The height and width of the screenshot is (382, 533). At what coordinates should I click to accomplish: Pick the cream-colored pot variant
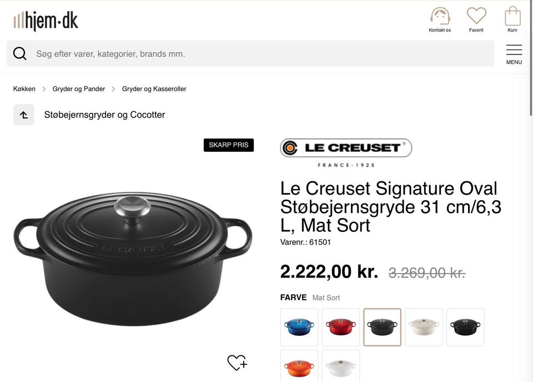424,327
